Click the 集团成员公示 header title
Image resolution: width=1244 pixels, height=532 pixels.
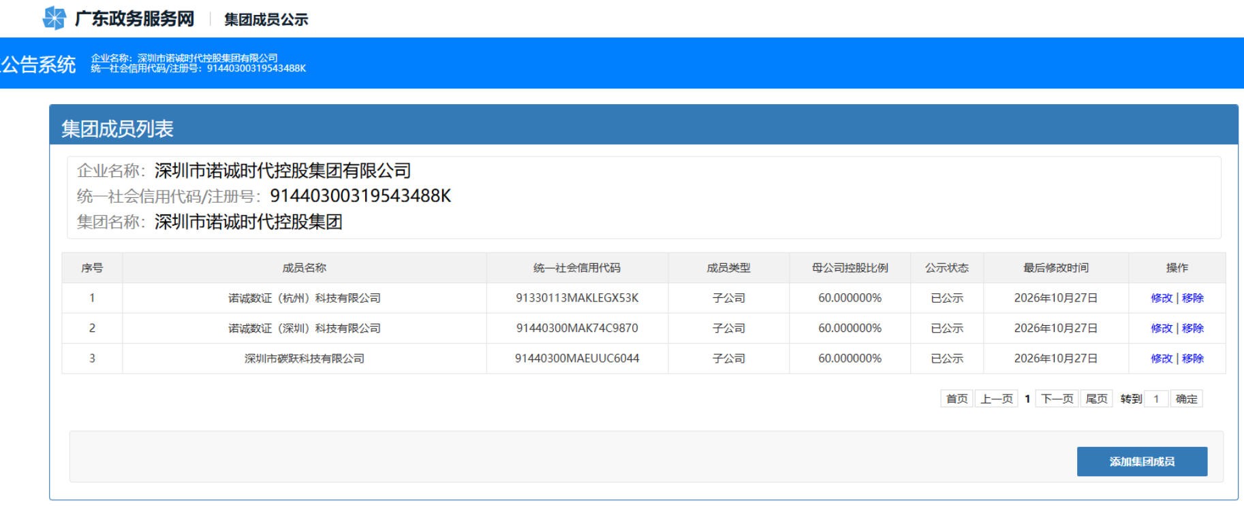(266, 20)
